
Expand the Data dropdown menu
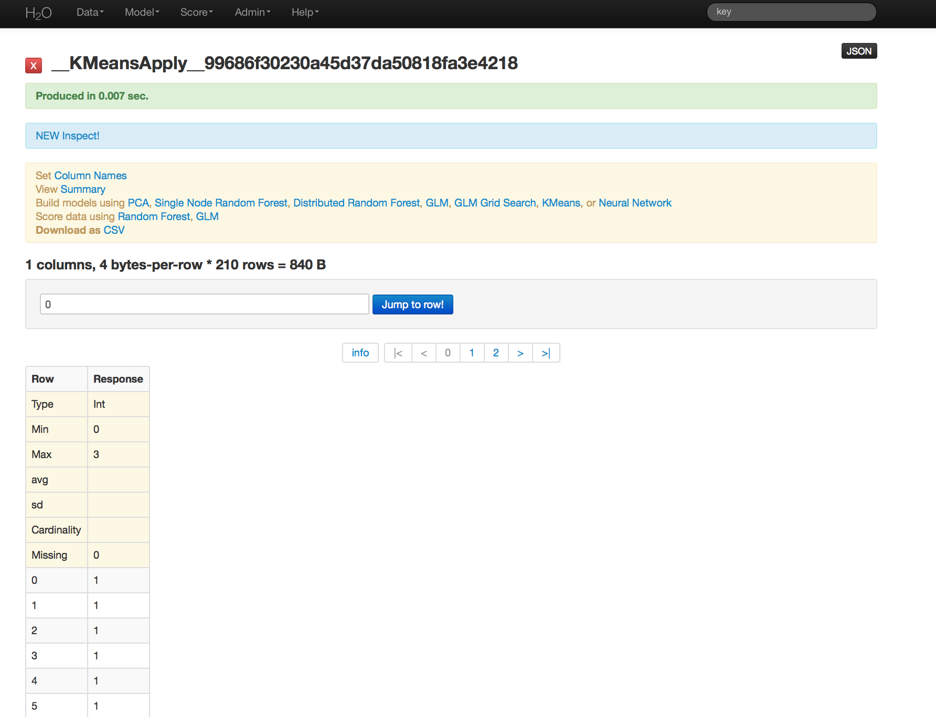pyautogui.click(x=90, y=13)
